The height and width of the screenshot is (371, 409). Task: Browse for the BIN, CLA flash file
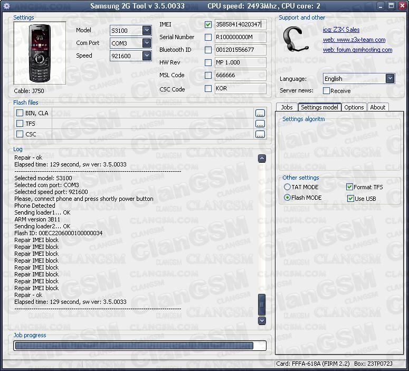[260, 113]
